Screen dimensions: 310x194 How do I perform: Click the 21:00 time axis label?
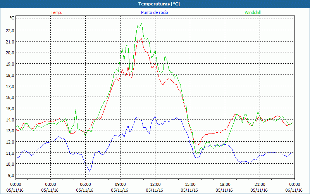(260, 185)
